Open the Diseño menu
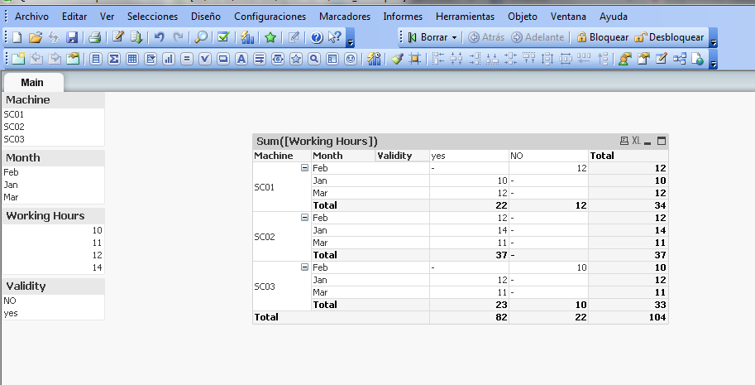Viewport: 755px width, 385px height. coord(206,17)
